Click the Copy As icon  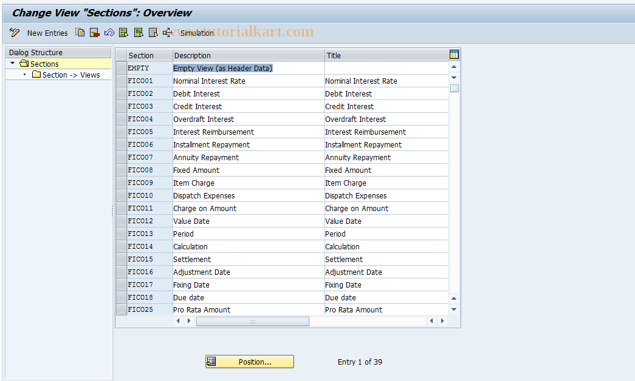pyautogui.click(x=80, y=33)
